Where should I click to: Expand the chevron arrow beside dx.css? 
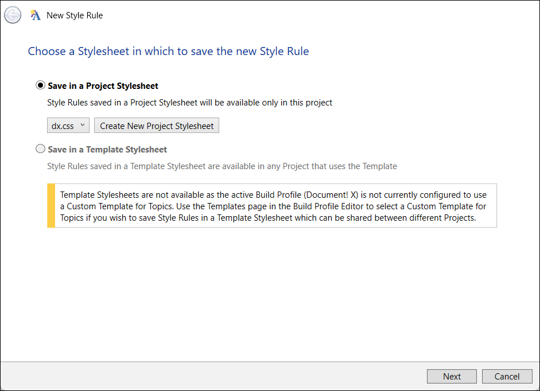click(83, 126)
